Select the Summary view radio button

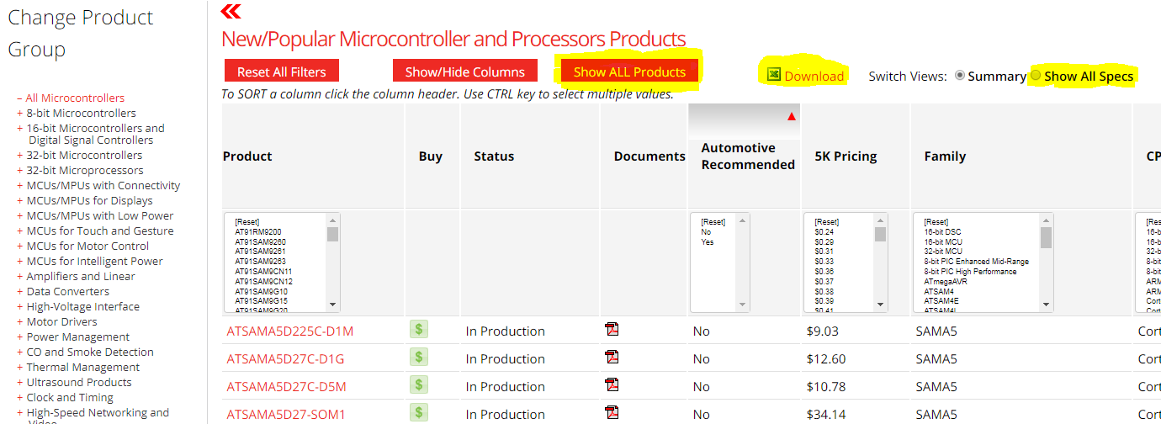960,76
